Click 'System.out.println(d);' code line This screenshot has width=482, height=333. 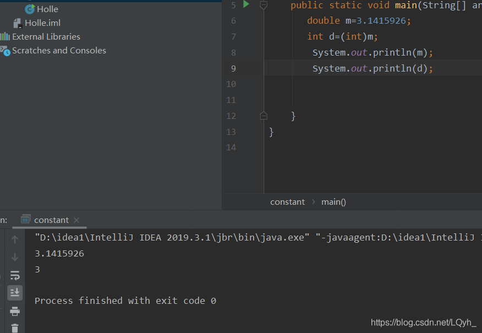coord(373,69)
